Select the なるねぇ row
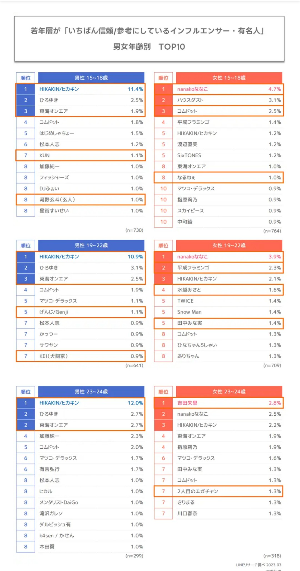The image size is (300, 571). pos(219,178)
